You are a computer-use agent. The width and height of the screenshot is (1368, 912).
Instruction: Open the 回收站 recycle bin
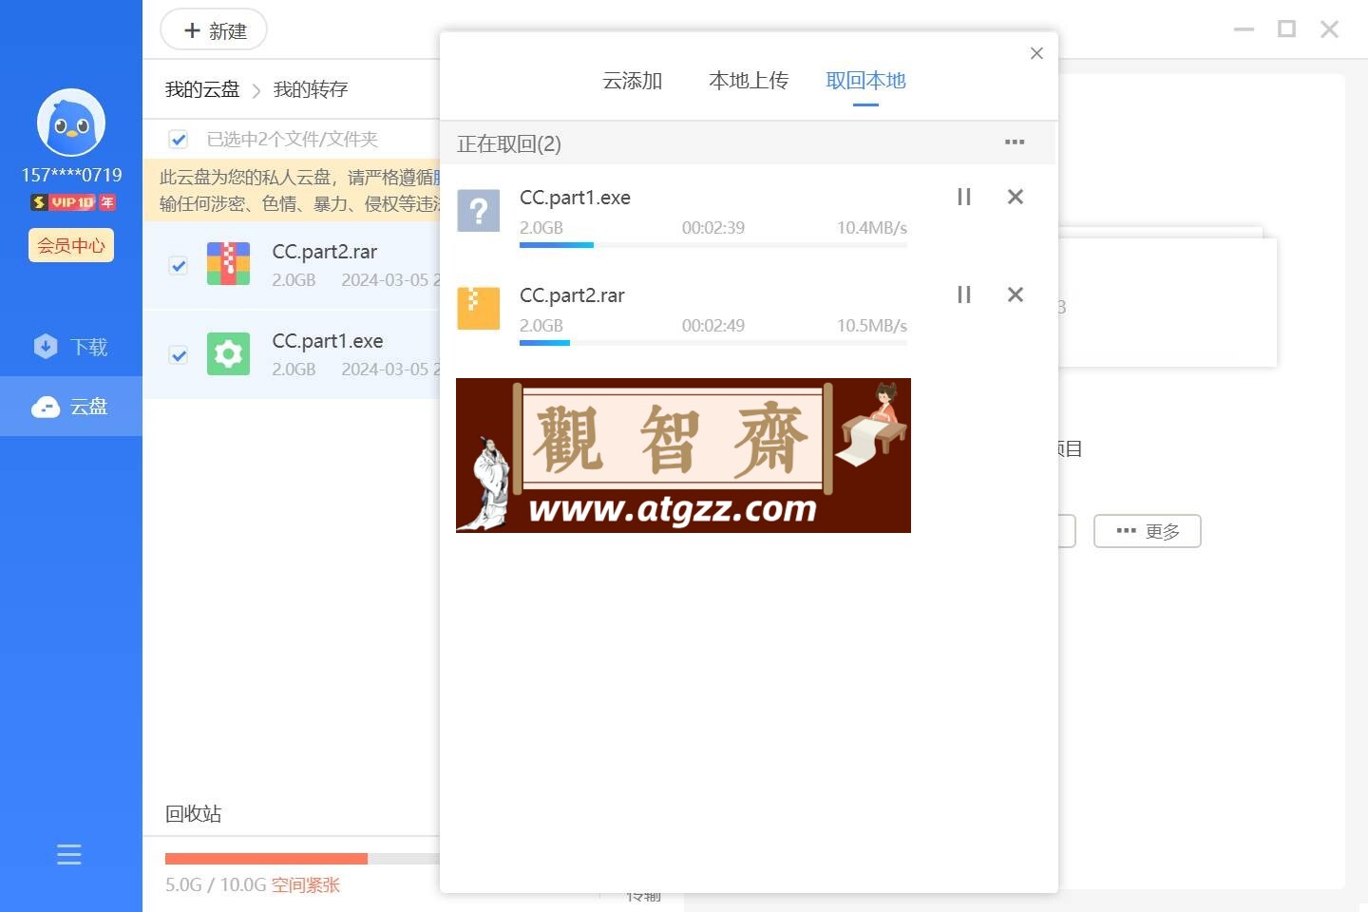tap(194, 813)
